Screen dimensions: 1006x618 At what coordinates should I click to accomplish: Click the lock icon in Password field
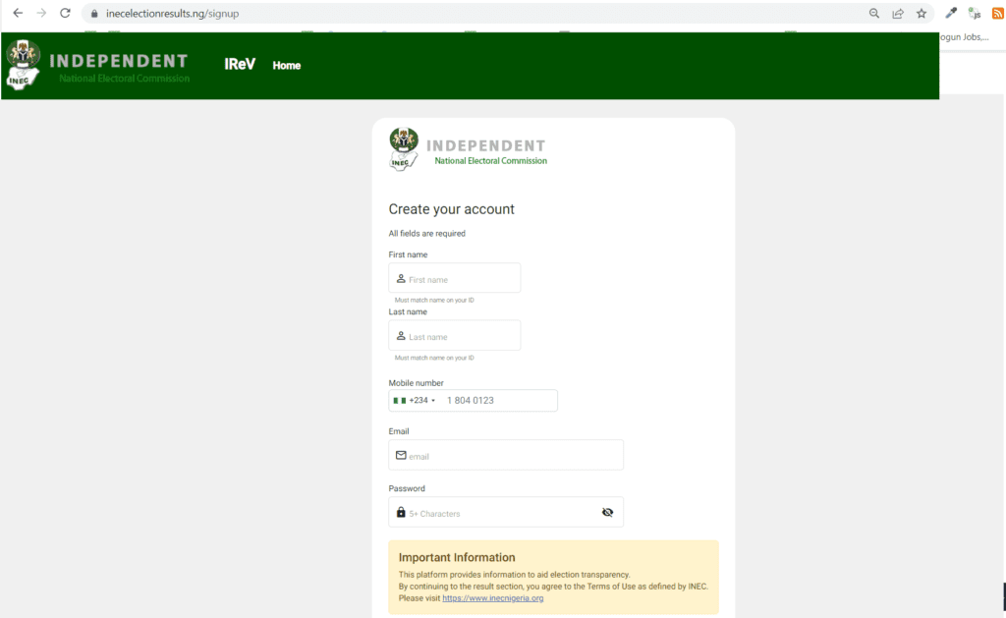(x=401, y=512)
